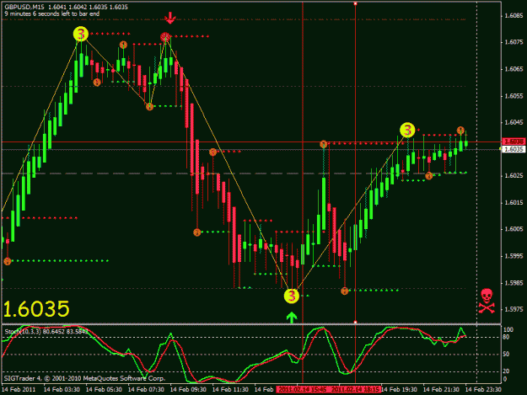The image size is (527, 395).
Task: Click the 1.6015 price axis label
Action: click(x=514, y=202)
